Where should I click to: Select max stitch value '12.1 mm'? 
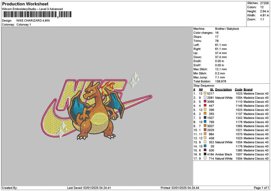221,69
